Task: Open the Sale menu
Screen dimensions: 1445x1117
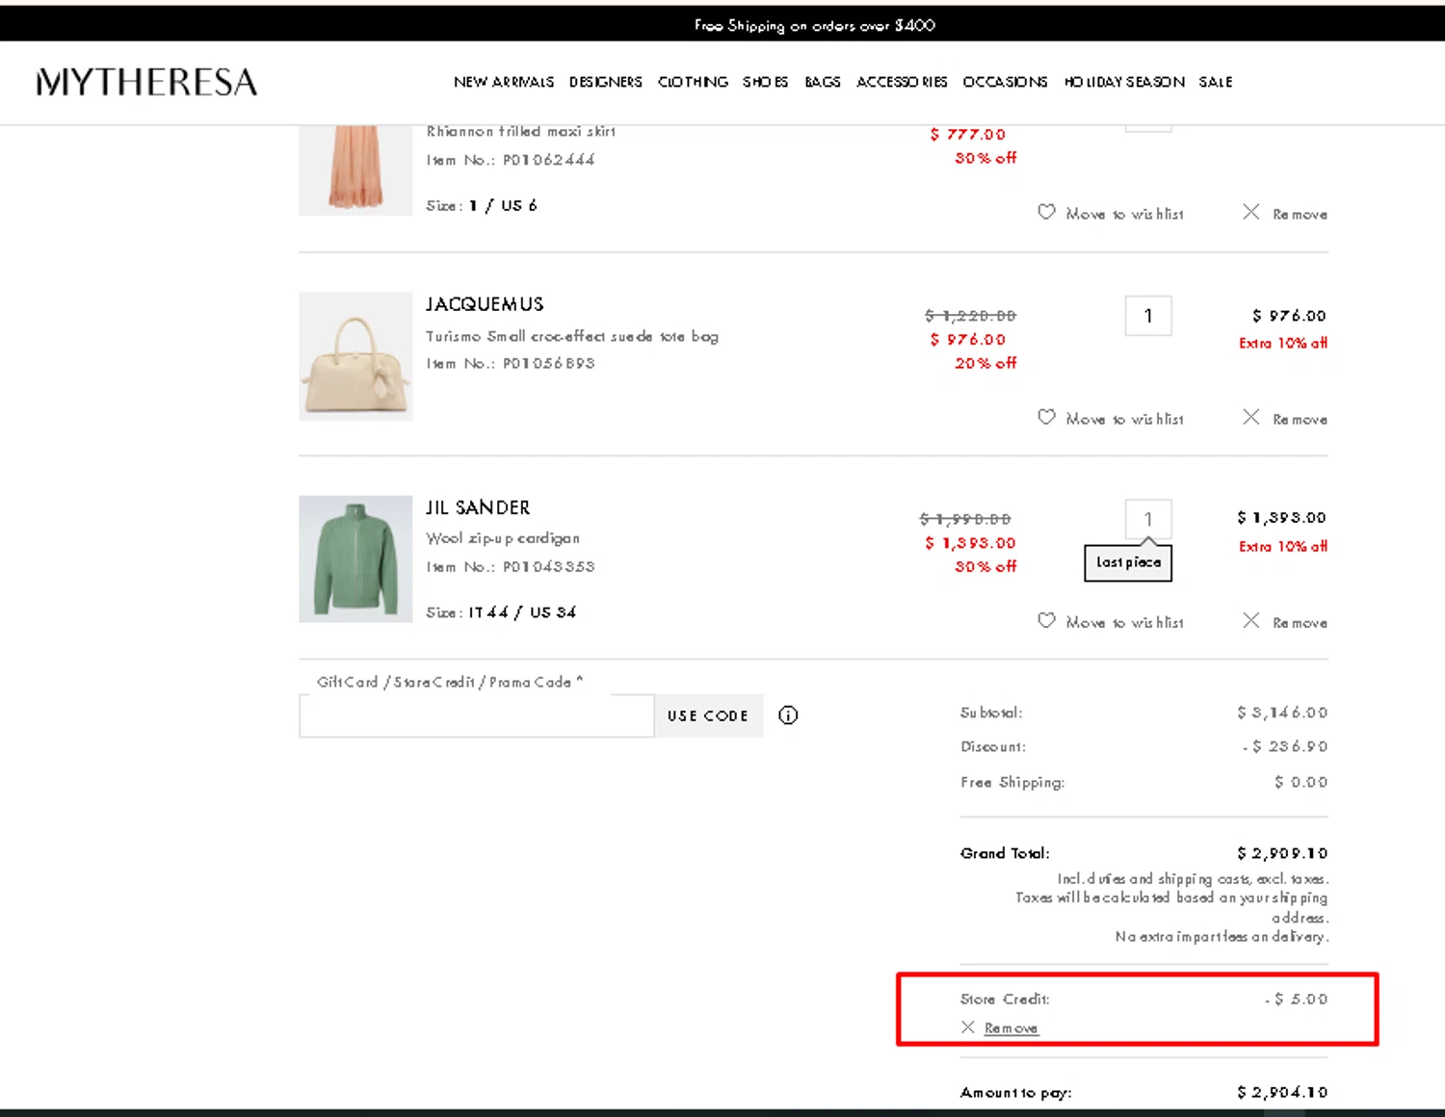Action: coord(1216,82)
